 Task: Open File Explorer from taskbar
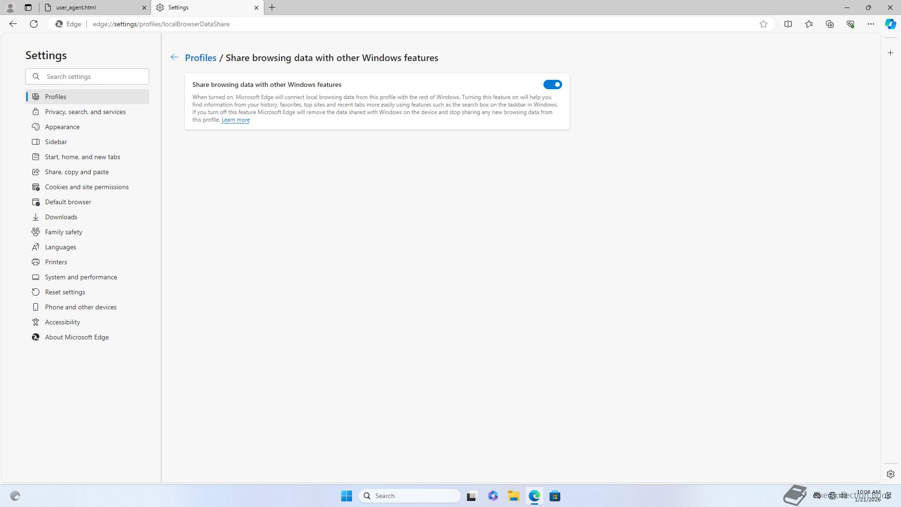(513, 496)
